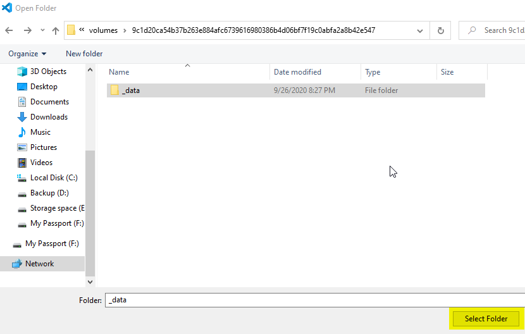525x334 pixels.
Task: Select the volumes breadcrumb
Action: [x=103, y=30]
